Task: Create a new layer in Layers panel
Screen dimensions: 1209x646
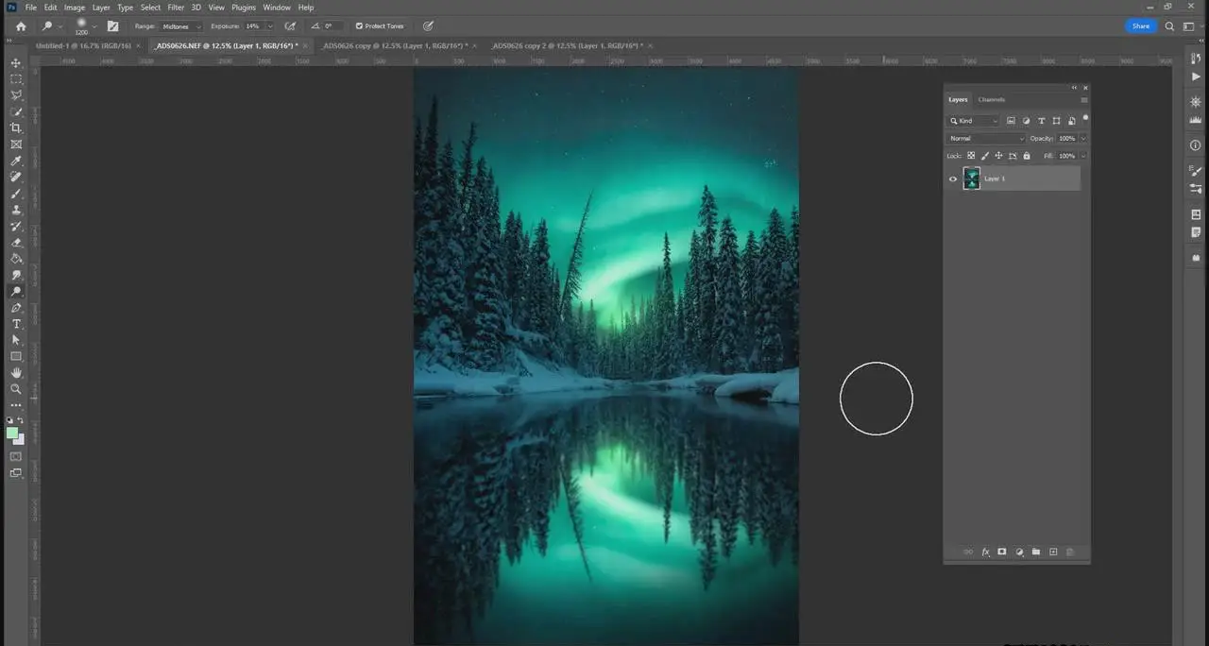Action: pos(1053,552)
